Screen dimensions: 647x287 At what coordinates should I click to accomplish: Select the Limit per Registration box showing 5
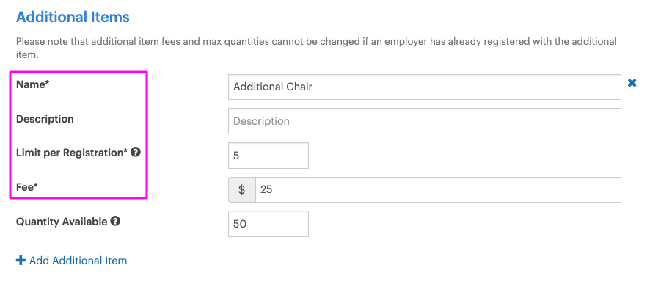click(268, 156)
